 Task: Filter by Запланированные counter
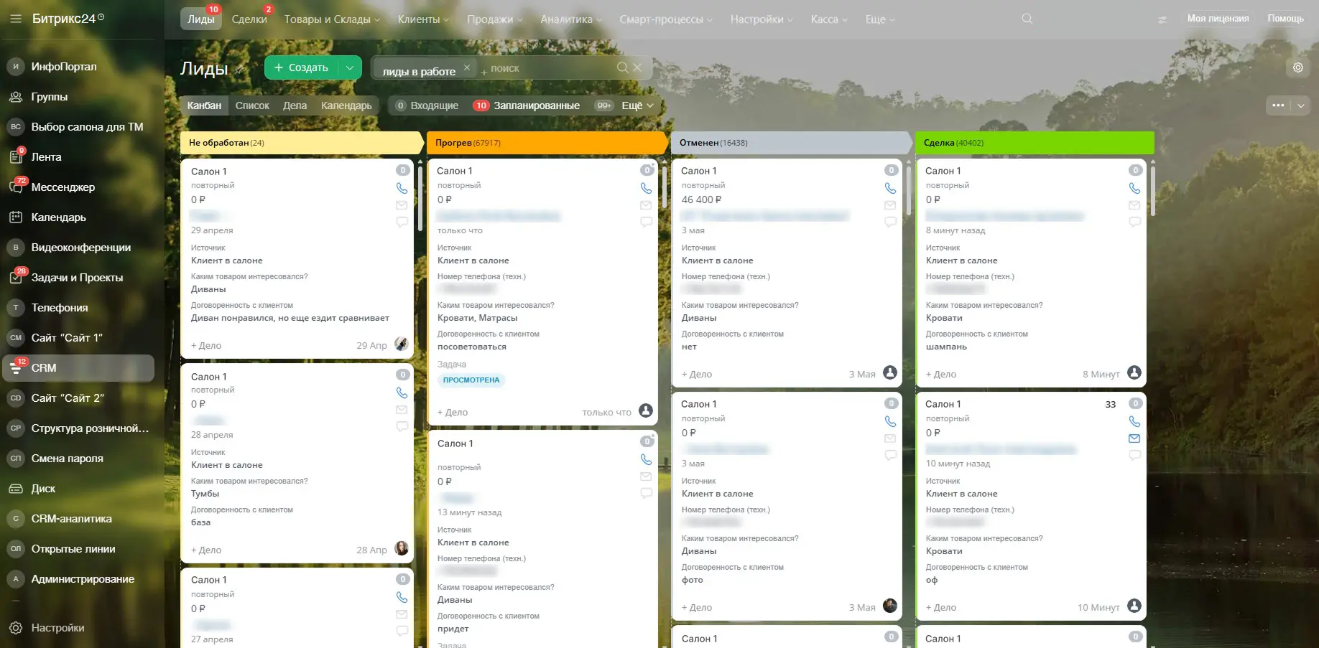click(526, 105)
